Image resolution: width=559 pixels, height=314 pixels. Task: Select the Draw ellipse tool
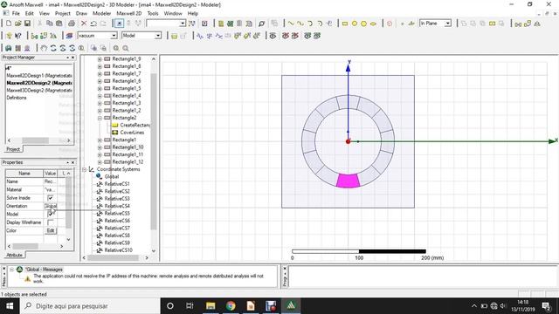pyautogui.click(x=373, y=24)
